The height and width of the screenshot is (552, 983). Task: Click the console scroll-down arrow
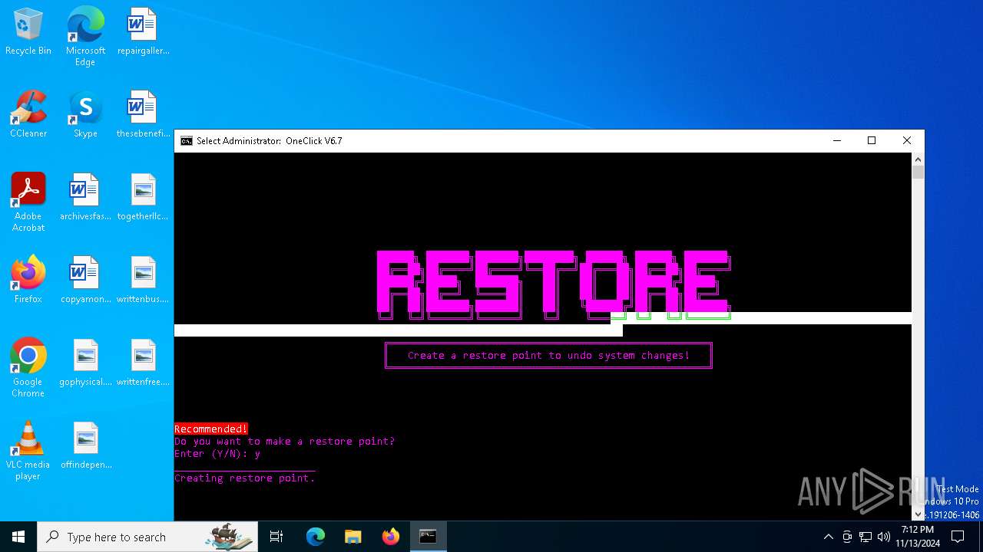(x=918, y=514)
